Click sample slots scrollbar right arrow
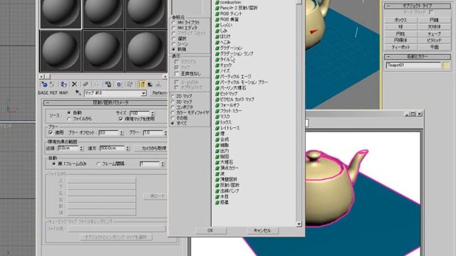 coord(165,77)
